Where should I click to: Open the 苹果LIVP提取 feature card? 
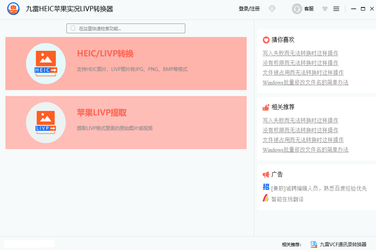point(126,122)
